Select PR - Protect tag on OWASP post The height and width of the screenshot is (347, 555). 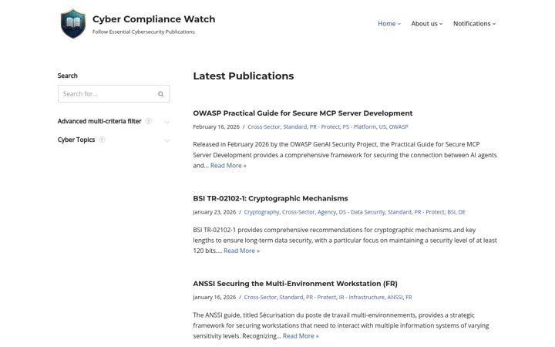tap(325, 126)
